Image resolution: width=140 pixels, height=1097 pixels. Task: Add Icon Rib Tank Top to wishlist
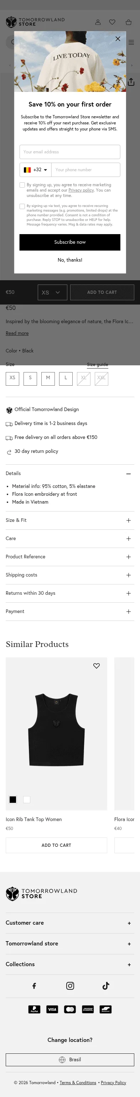tap(97, 666)
